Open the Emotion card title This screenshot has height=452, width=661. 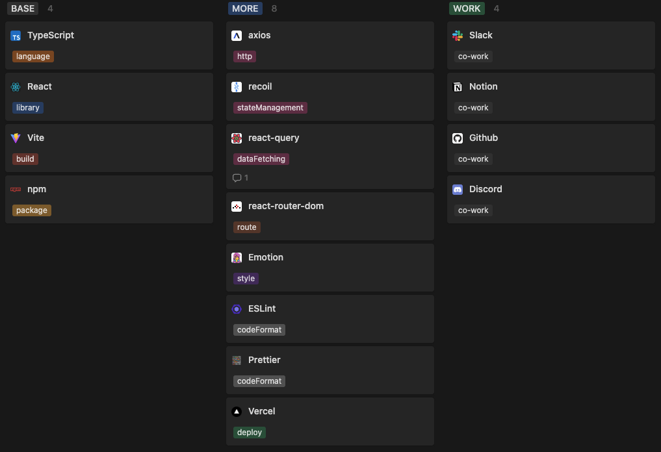(x=266, y=257)
